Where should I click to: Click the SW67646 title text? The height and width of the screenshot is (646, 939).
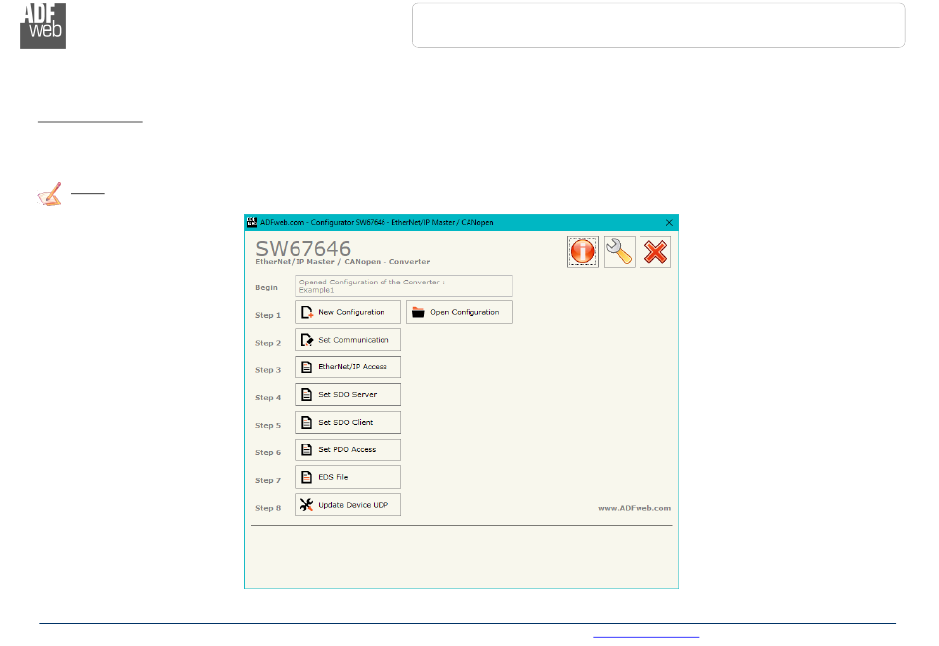[303, 248]
